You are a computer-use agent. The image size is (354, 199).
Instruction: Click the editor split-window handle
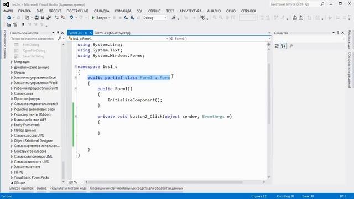click(269, 44)
